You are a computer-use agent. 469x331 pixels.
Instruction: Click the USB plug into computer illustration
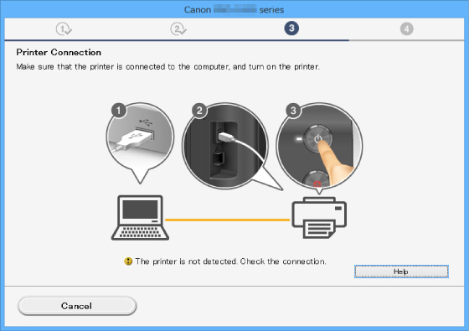pos(140,142)
